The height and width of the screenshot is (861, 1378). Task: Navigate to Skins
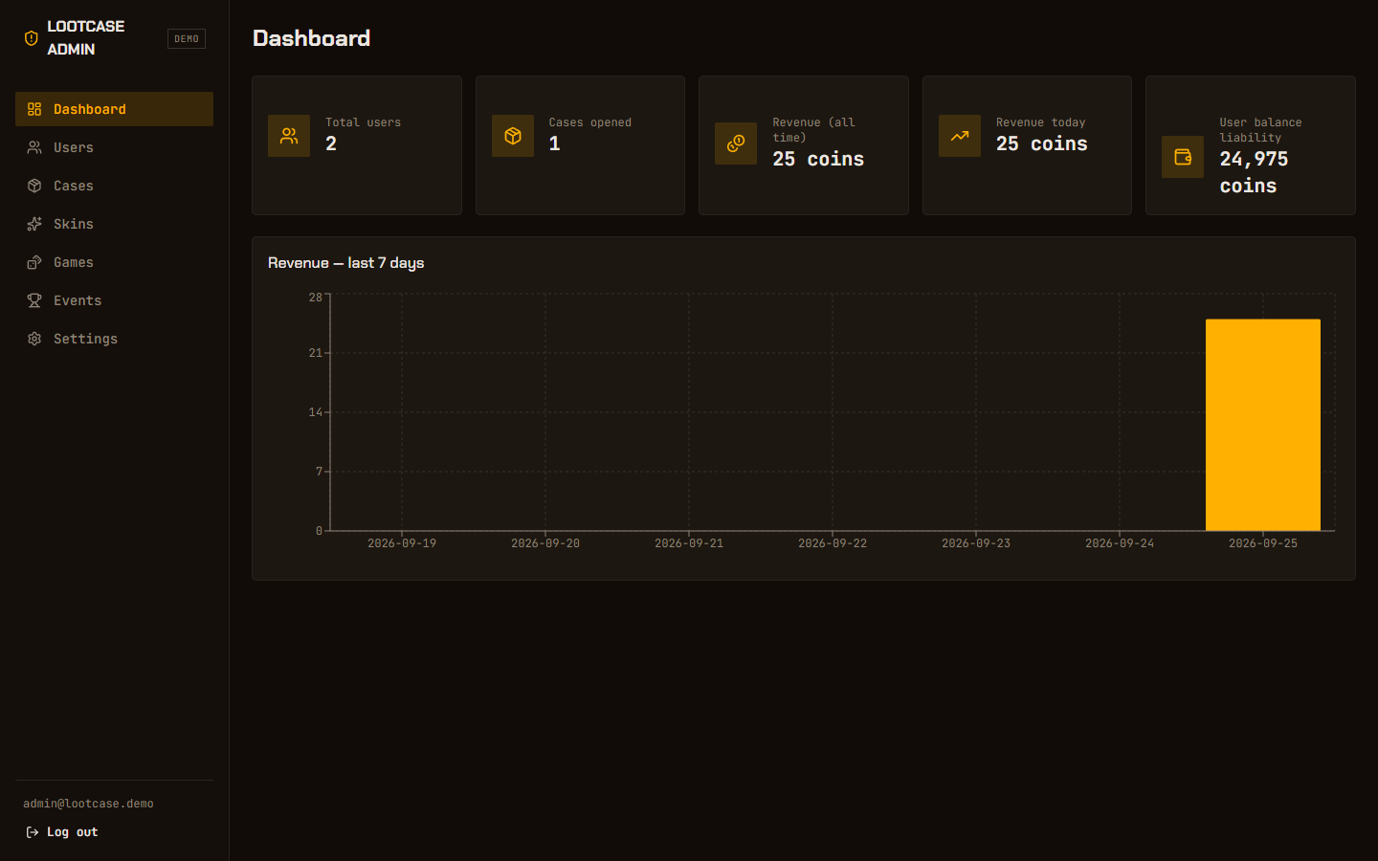(114, 224)
